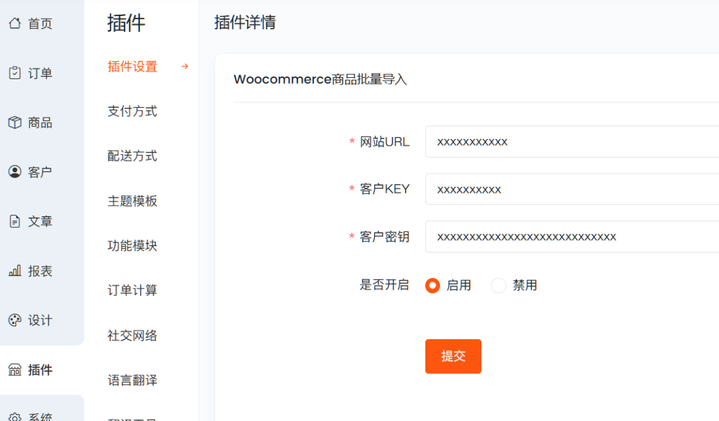Open orders via clipboard icon
Screen dimensions: 719x421
tap(15, 73)
